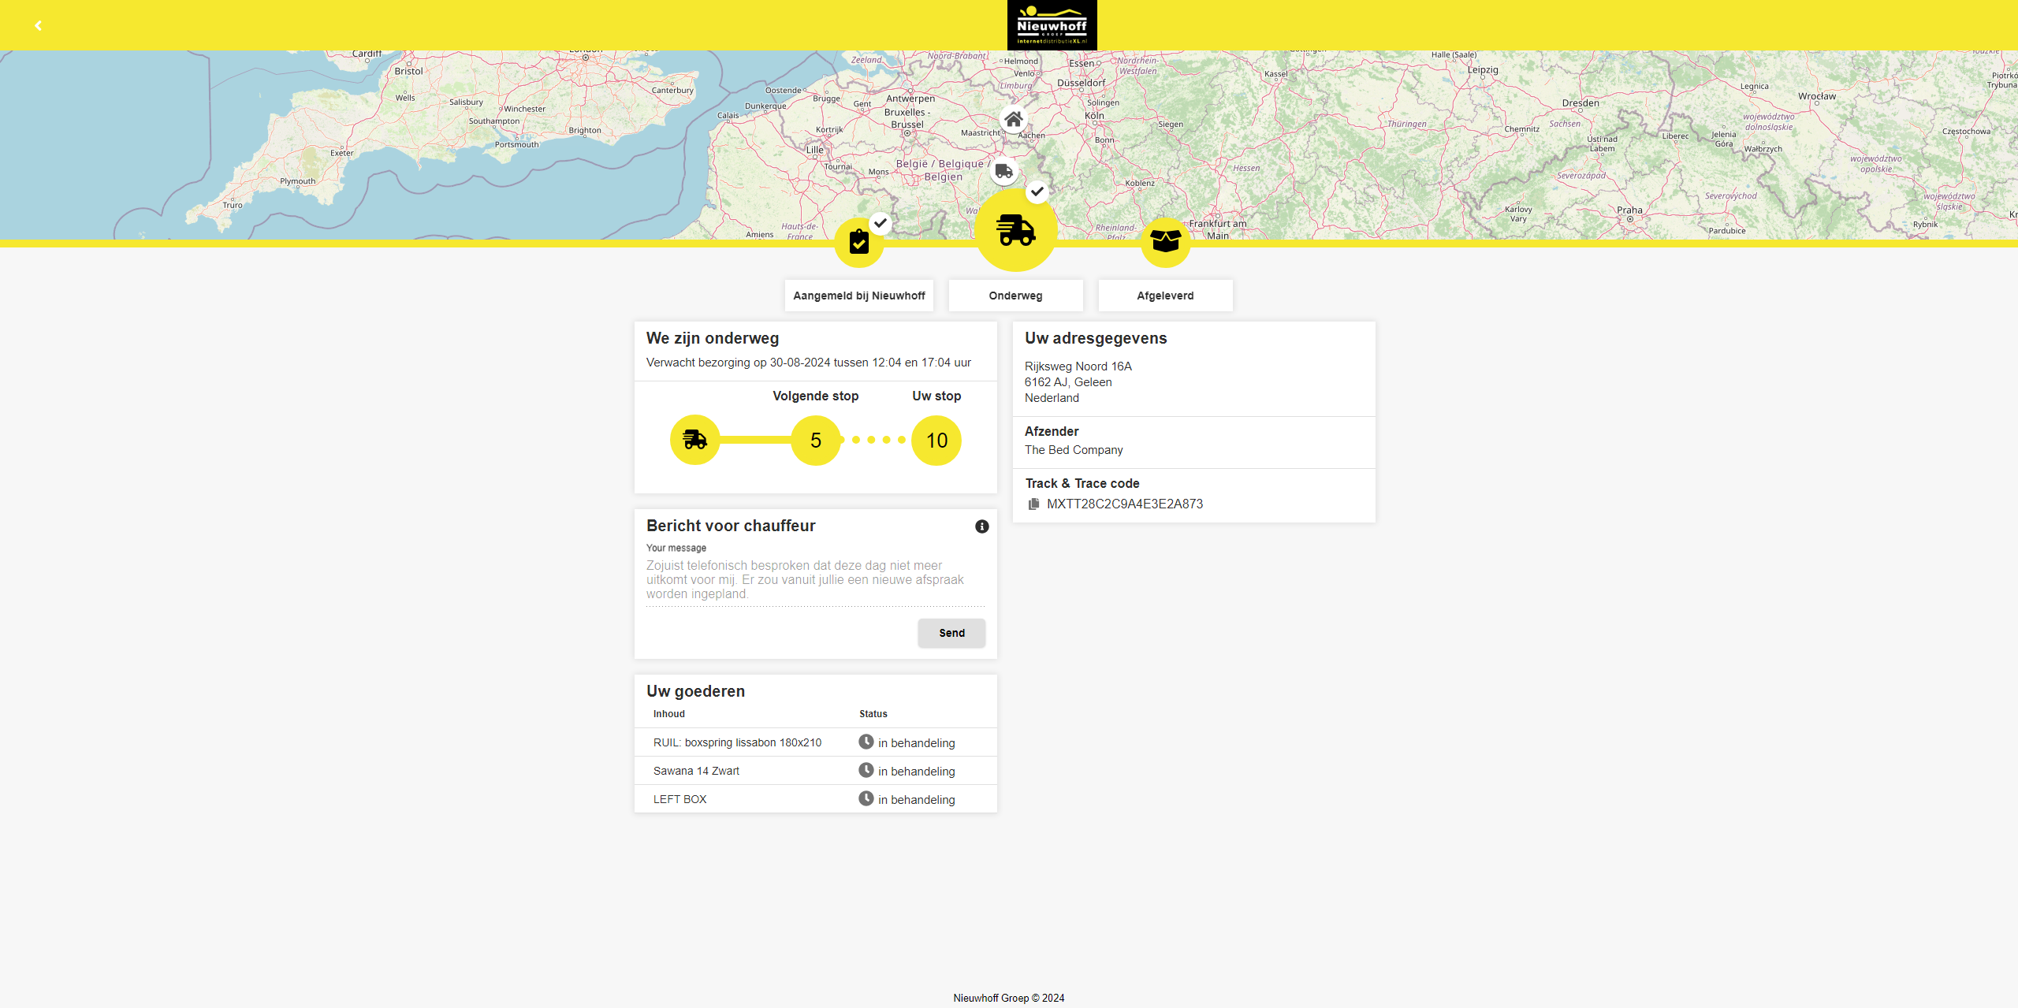2018x1008 pixels.
Task: Click the small truck marker on map
Action: click(1003, 171)
